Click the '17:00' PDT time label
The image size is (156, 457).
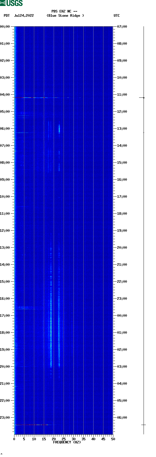point(5,315)
